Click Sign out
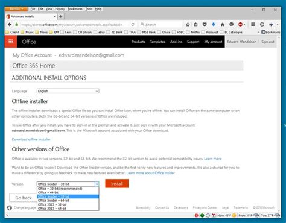Image resolution: width=286 pixels, height=223 pixels. point(268,42)
